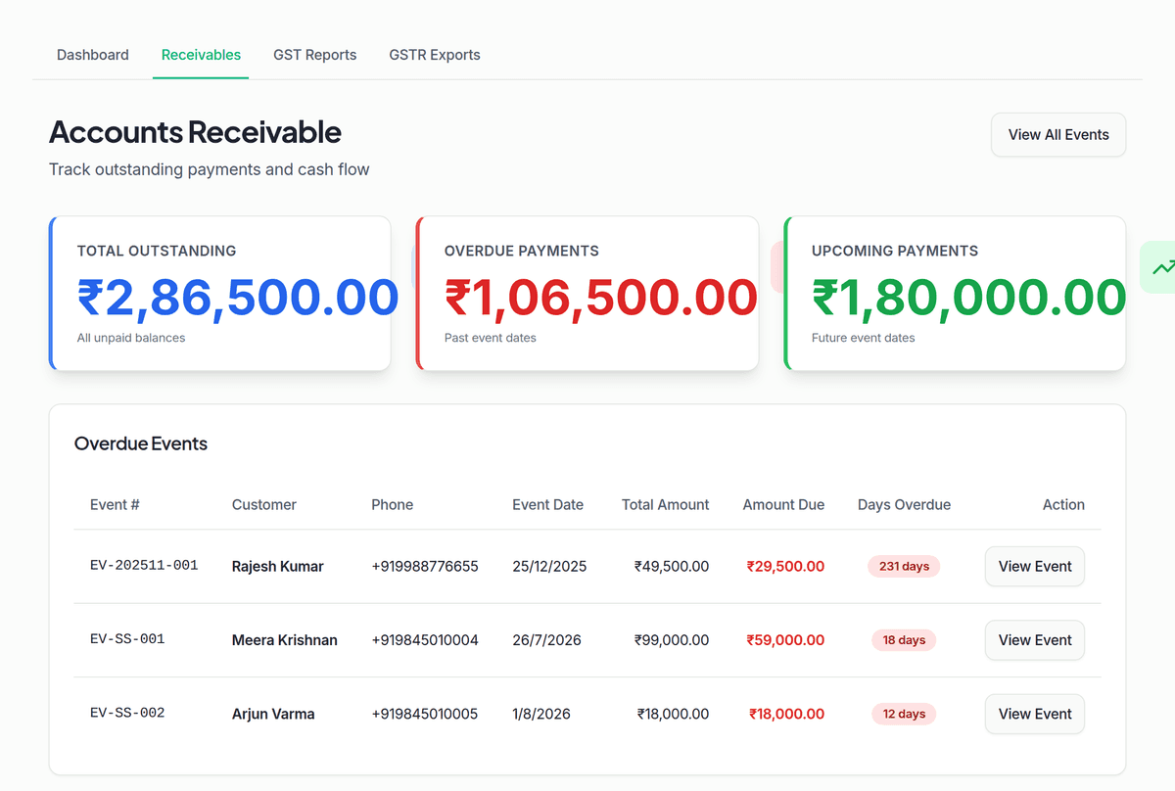
Task: Click the 'Past event dates' caption
Action: pyautogui.click(x=491, y=338)
